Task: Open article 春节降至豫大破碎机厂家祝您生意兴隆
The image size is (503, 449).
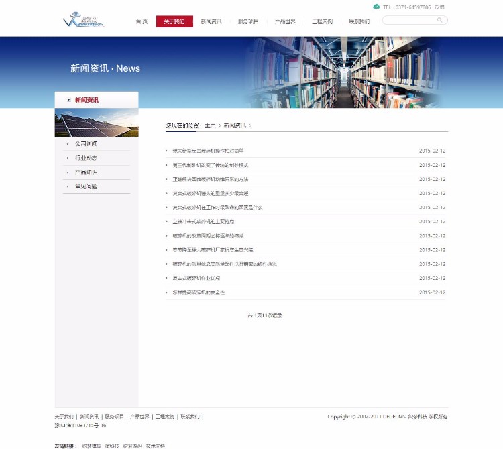Action: (x=213, y=250)
